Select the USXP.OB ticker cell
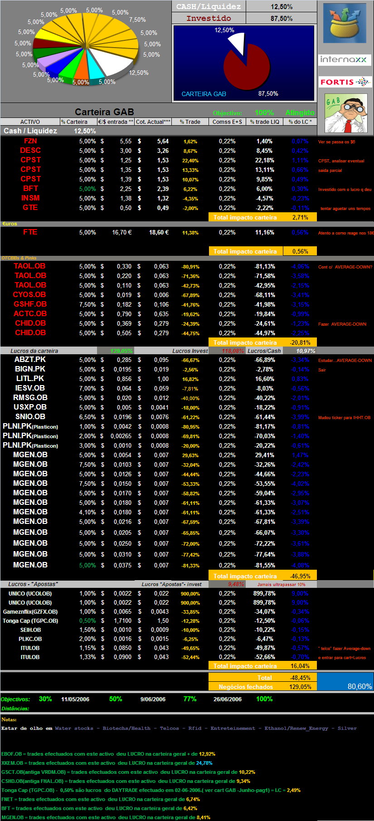The width and height of the screenshot is (374, 821). pos(30,407)
